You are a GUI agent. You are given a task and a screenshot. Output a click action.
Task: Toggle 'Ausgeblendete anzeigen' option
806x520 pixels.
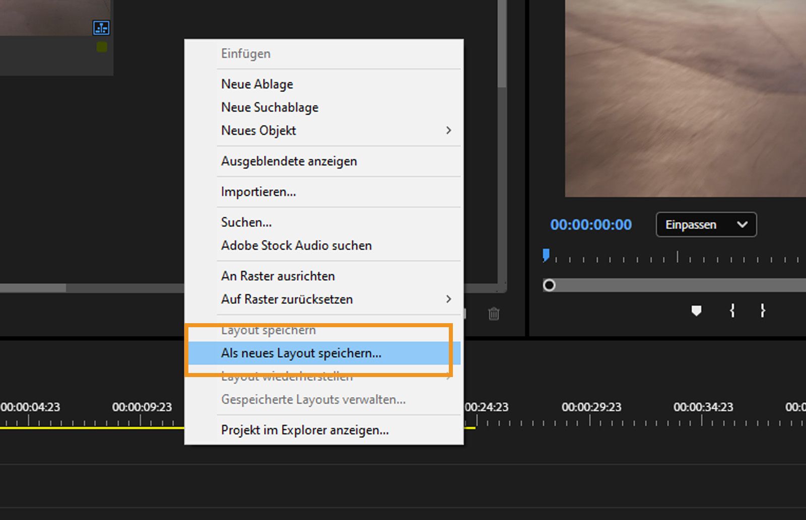tap(289, 161)
